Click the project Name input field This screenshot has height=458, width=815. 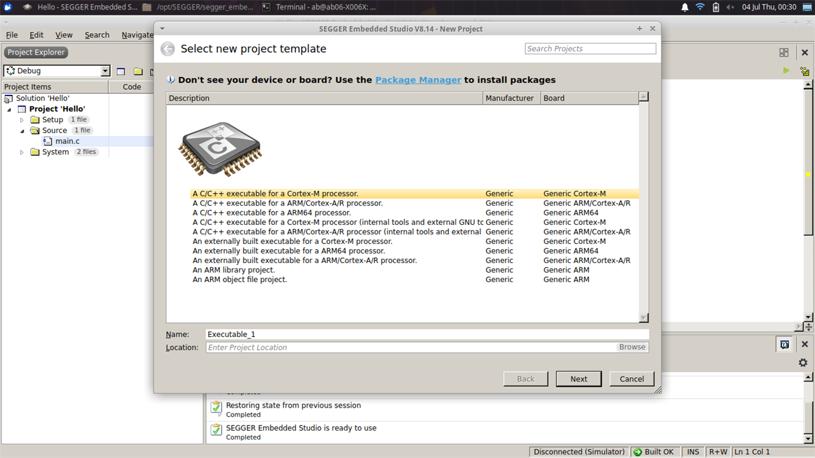pyautogui.click(x=427, y=334)
